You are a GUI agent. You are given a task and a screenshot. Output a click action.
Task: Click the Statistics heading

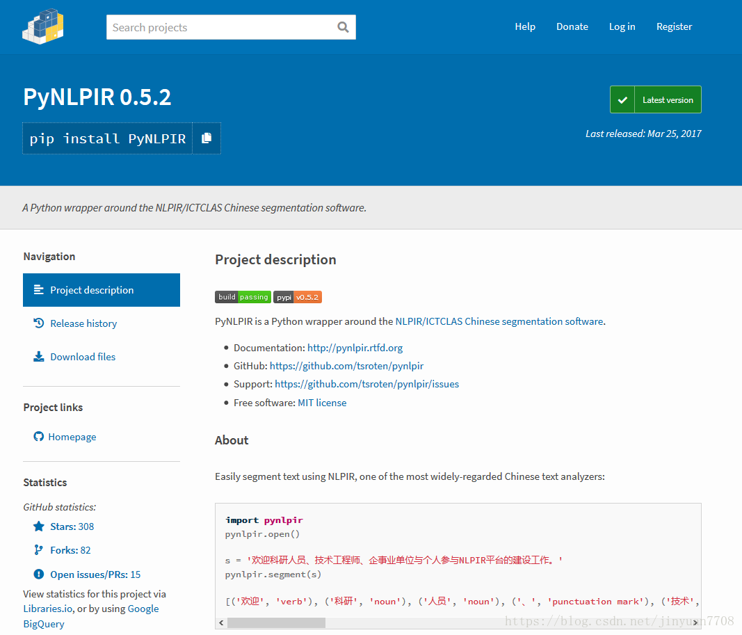click(x=45, y=482)
